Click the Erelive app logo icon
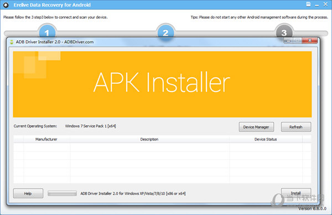The height and width of the screenshot is (215, 332). tap(6, 5)
